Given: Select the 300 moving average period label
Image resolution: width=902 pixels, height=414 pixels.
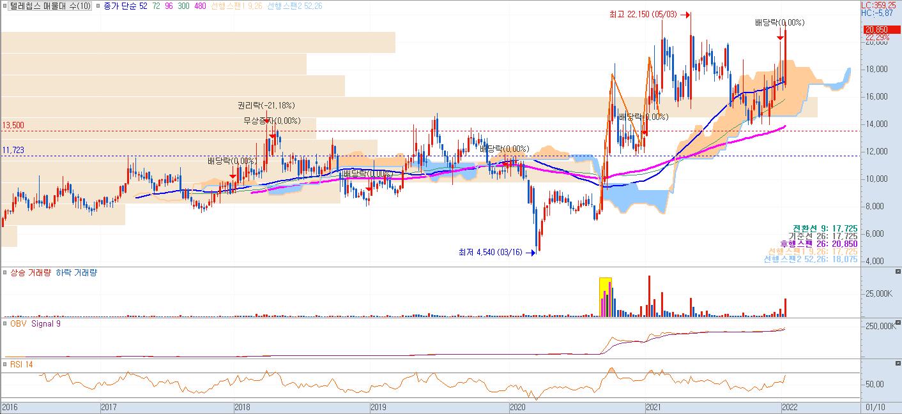Looking at the screenshot, I should [185, 6].
